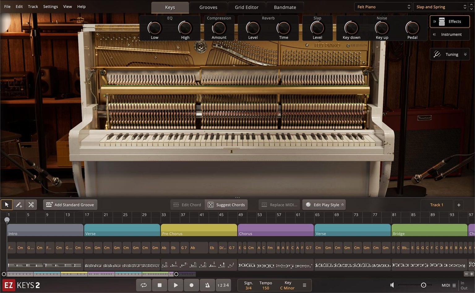Open the Felt Piano preset dropdown
475x293 pixels.
pyautogui.click(x=383, y=7)
